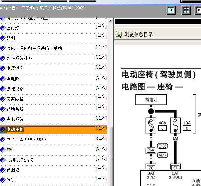Open the [进入] link for 雨刮/洗涤系统
201x186 pixels.
pos(101,158)
